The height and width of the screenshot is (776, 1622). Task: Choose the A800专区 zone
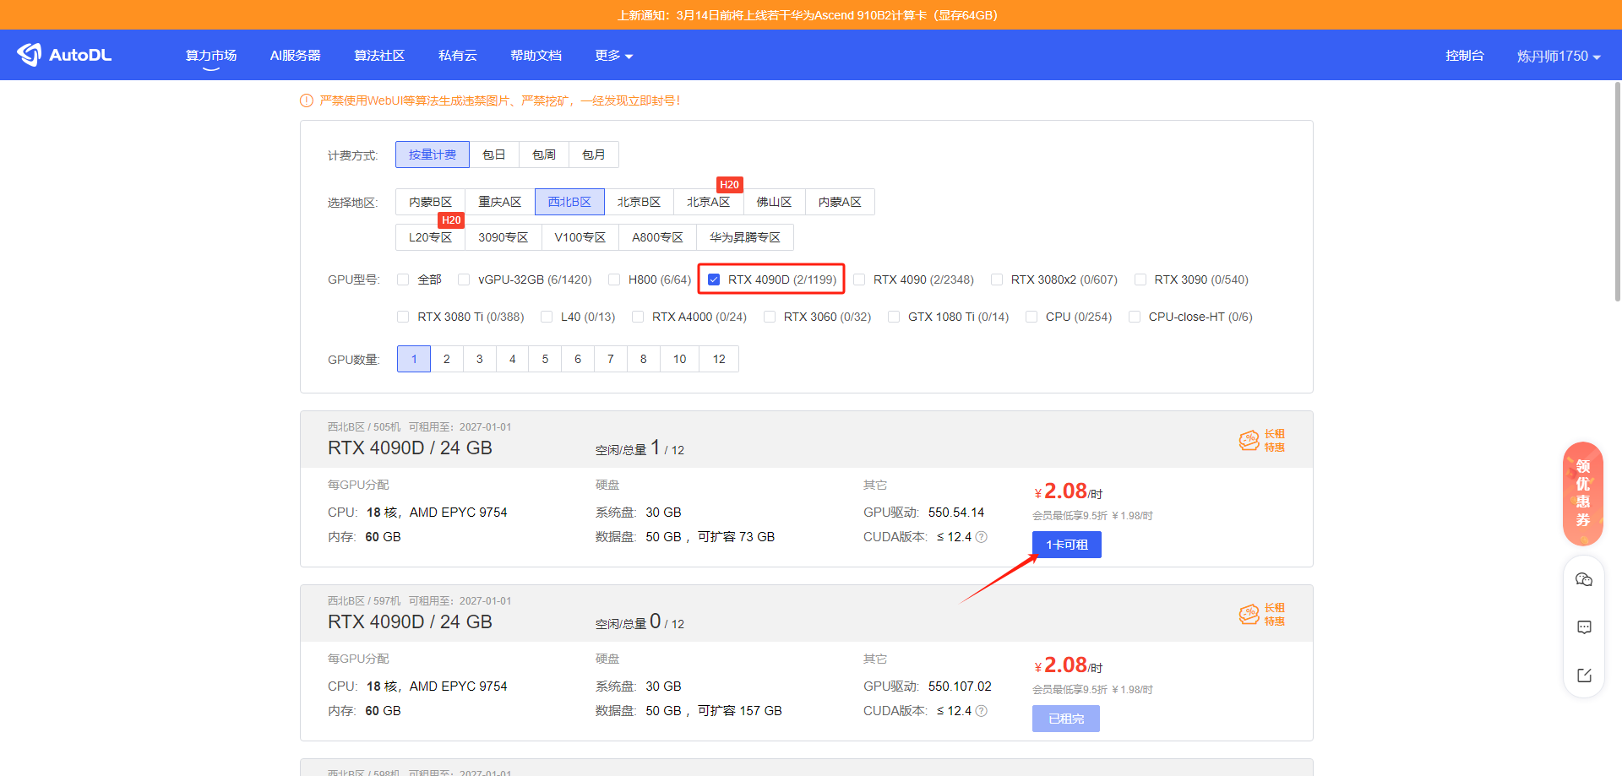pos(657,237)
